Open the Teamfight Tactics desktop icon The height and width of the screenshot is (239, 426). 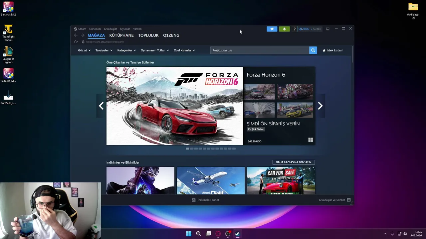[x=8, y=33]
